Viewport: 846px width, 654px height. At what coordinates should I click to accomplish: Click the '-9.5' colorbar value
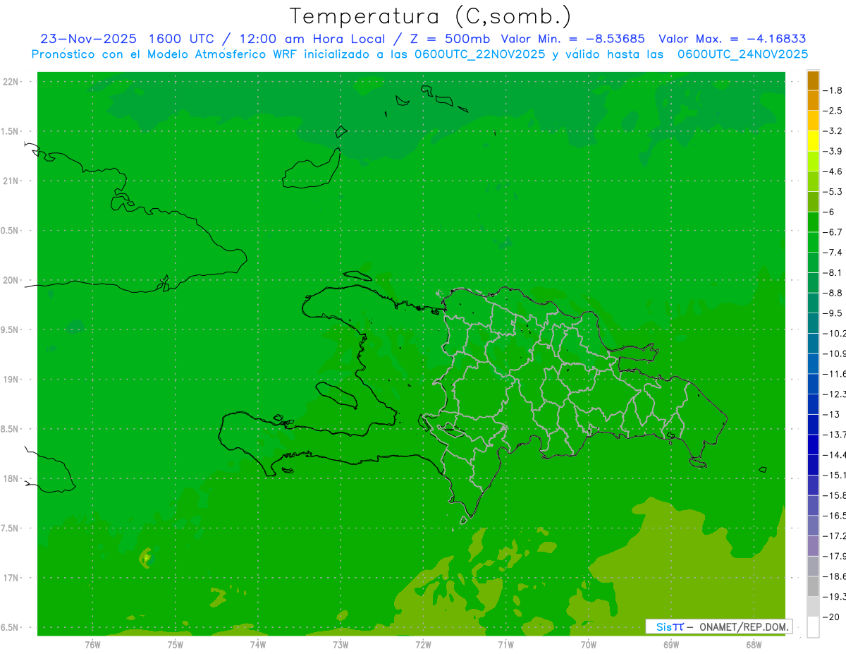(833, 313)
